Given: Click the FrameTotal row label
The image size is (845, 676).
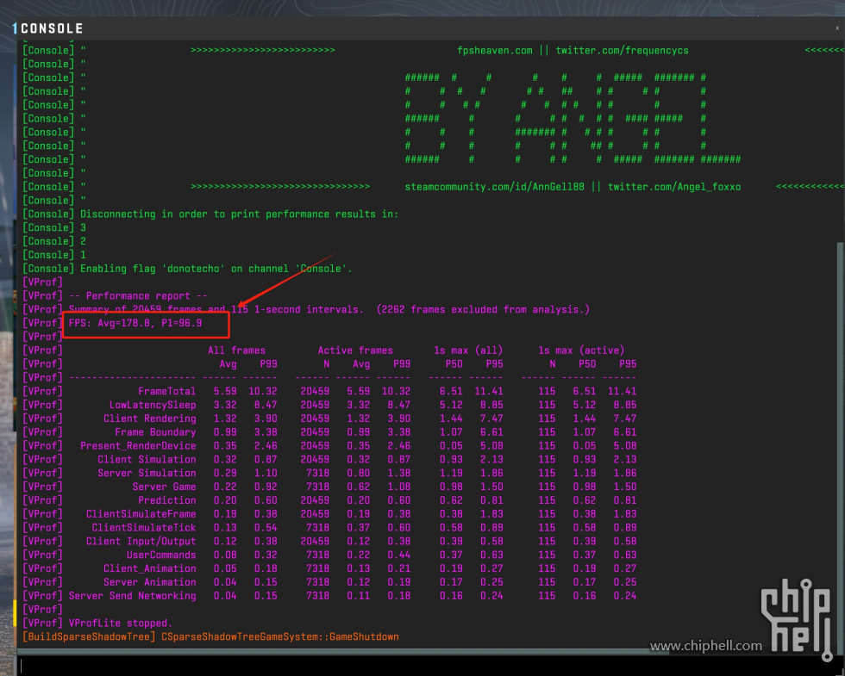Looking at the screenshot, I should 166,391.
